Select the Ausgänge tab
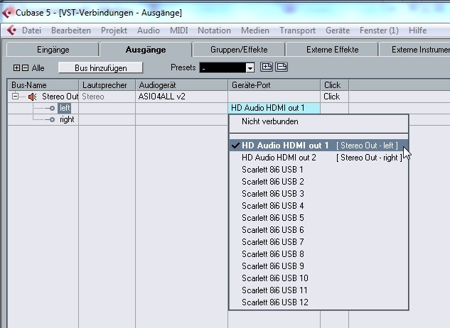 coord(146,50)
